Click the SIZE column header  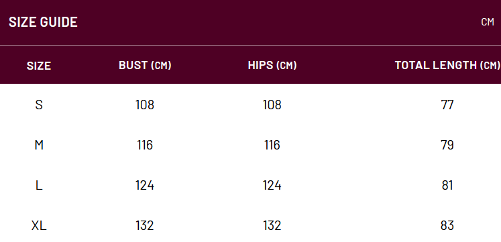tap(39, 66)
